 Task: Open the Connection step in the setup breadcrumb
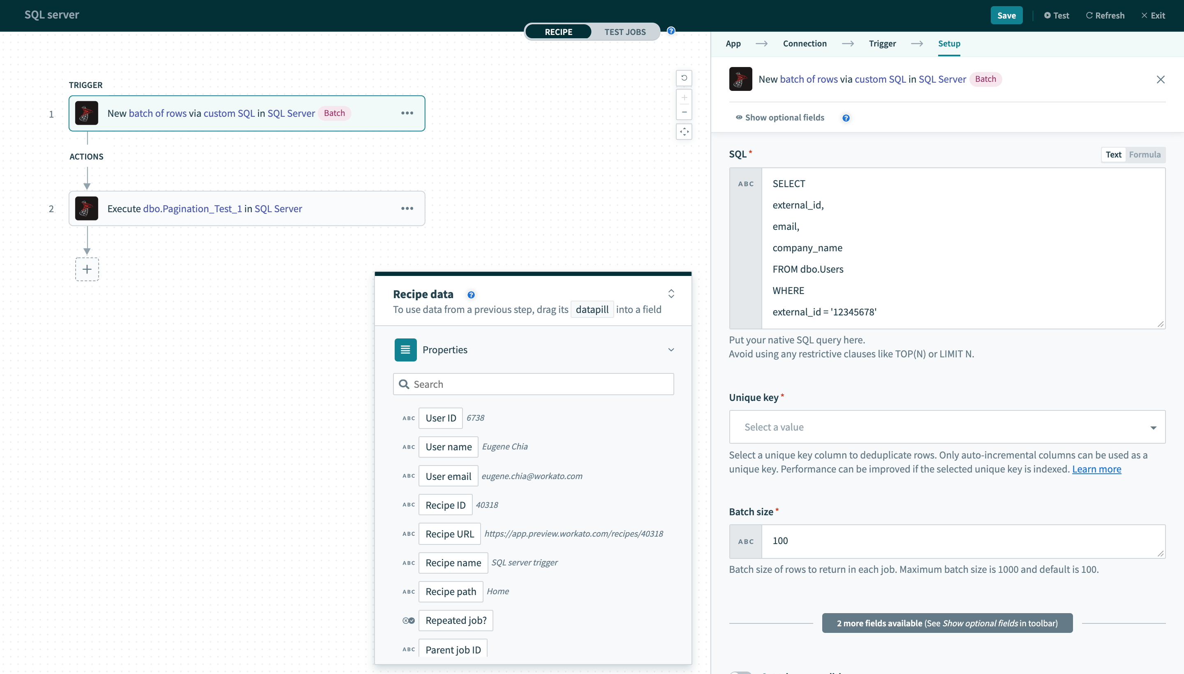tap(805, 43)
